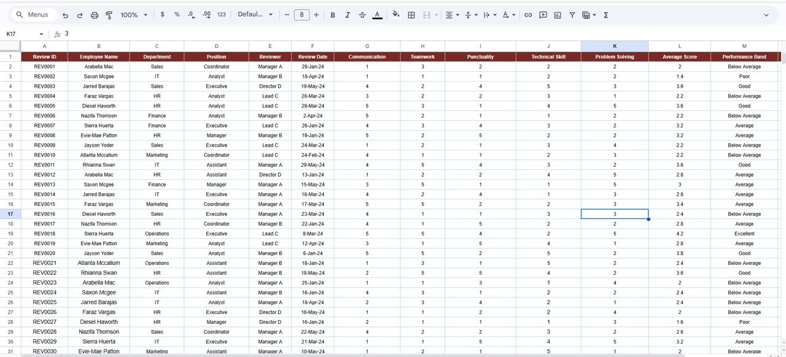This screenshot has height=357, width=786.
Task: Select the Paint format tool
Action: click(x=109, y=15)
